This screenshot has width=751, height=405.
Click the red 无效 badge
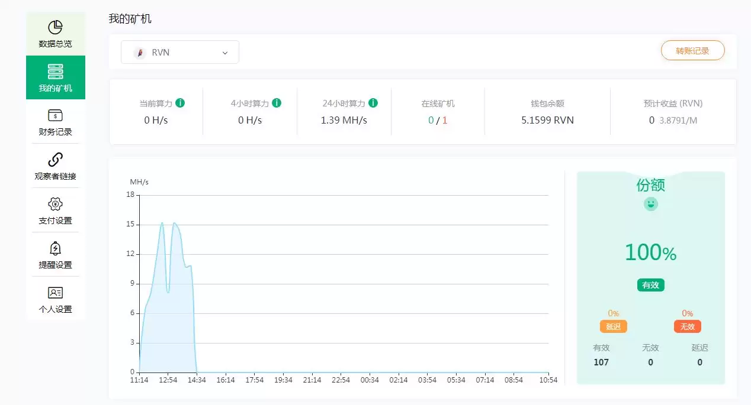[687, 326]
